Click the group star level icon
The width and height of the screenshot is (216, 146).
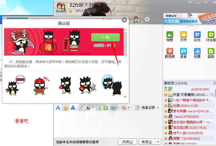[71, 11]
